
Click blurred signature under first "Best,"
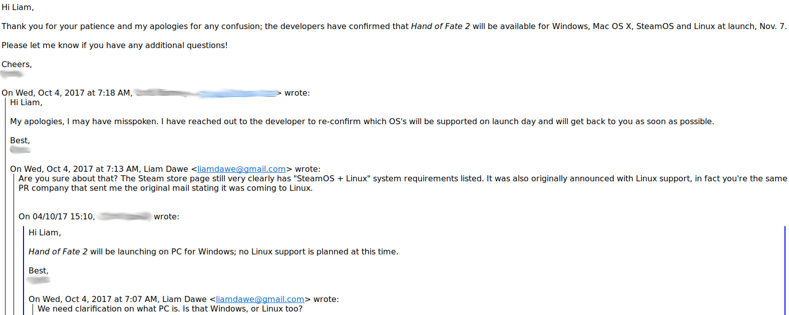(x=21, y=150)
